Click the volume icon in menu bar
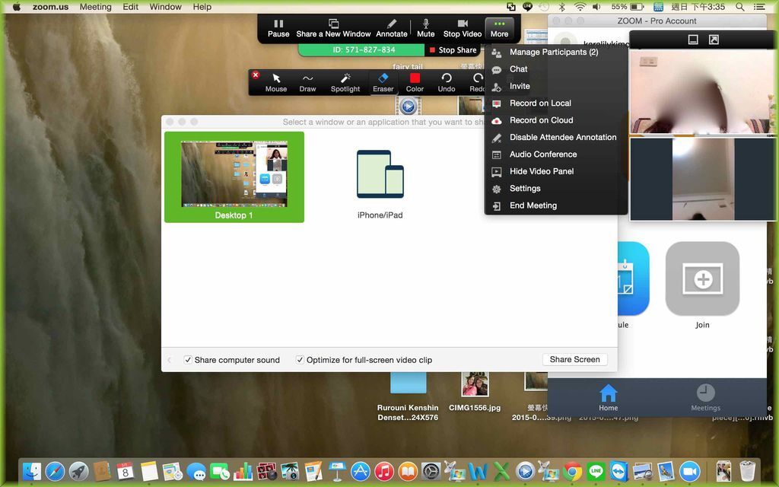Image resolution: width=779 pixels, height=487 pixels. (596, 7)
